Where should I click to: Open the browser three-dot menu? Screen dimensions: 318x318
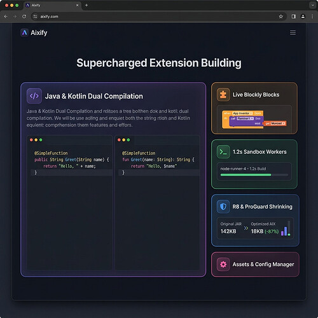312,17
